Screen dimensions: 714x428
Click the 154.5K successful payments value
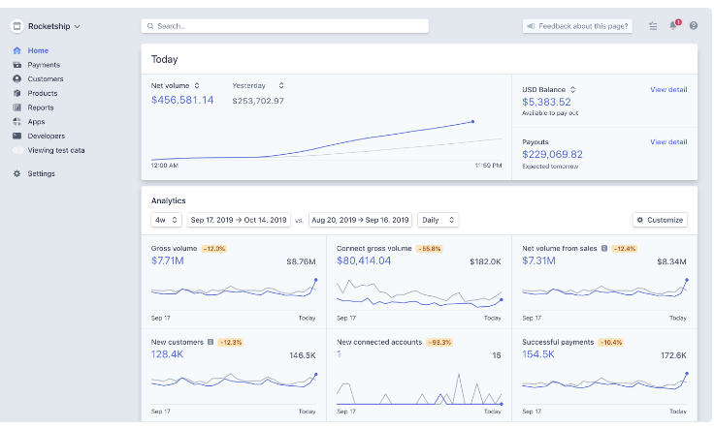click(538, 354)
